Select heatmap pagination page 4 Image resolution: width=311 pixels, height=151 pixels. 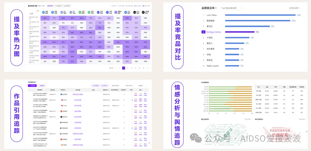click(135, 68)
